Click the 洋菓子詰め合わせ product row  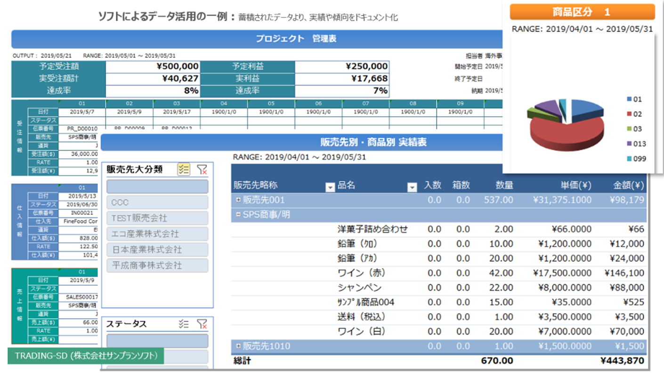tap(439, 229)
